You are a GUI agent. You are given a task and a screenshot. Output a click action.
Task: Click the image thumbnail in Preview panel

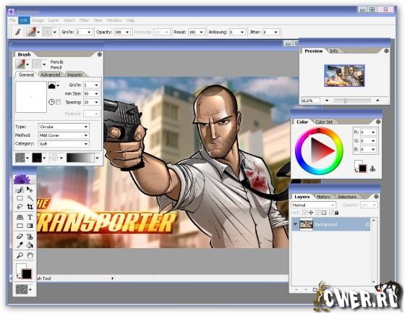(344, 75)
